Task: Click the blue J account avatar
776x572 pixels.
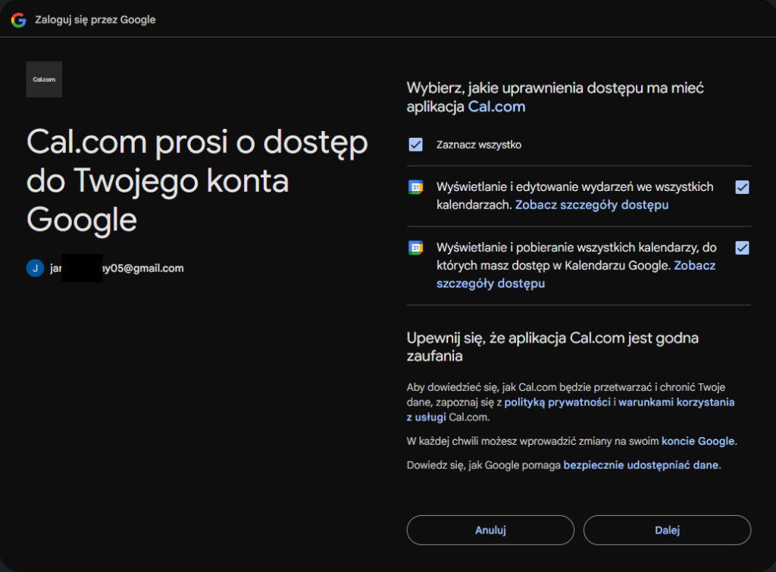Action: coord(35,268)
